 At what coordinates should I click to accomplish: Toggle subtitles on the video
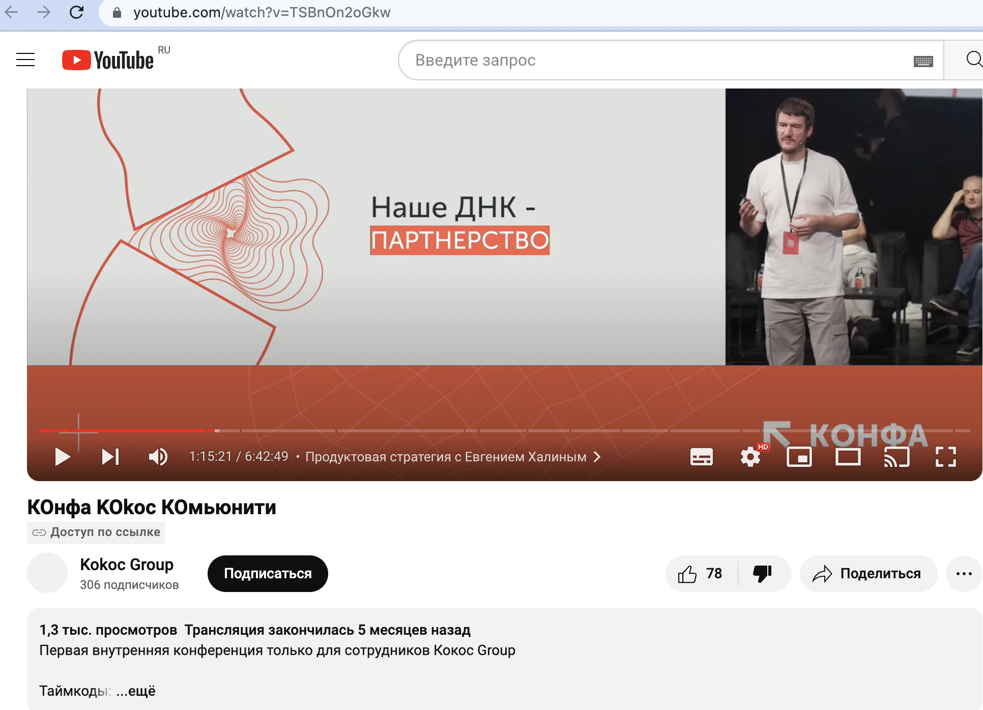701,457
